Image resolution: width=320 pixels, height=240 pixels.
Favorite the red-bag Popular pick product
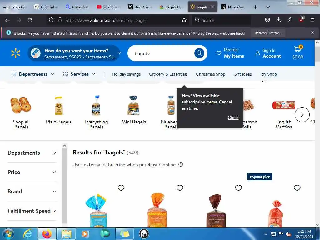pyautogui.click(x=297, y=188)
